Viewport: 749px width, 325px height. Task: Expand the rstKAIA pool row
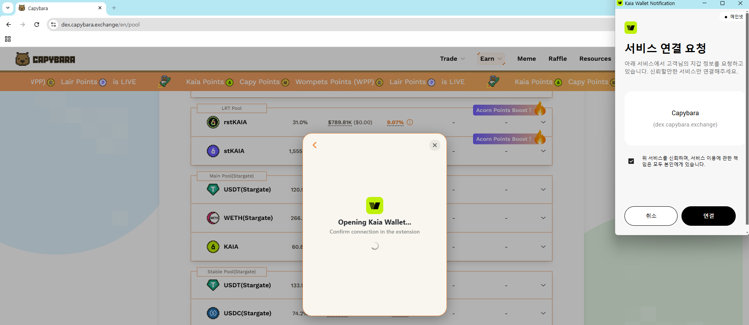(x=543, y=122)
